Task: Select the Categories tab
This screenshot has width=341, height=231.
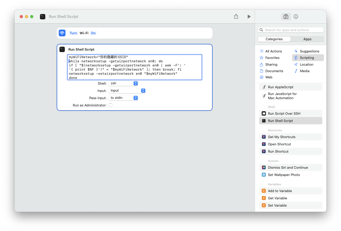Action: click(x=274, y=39)
